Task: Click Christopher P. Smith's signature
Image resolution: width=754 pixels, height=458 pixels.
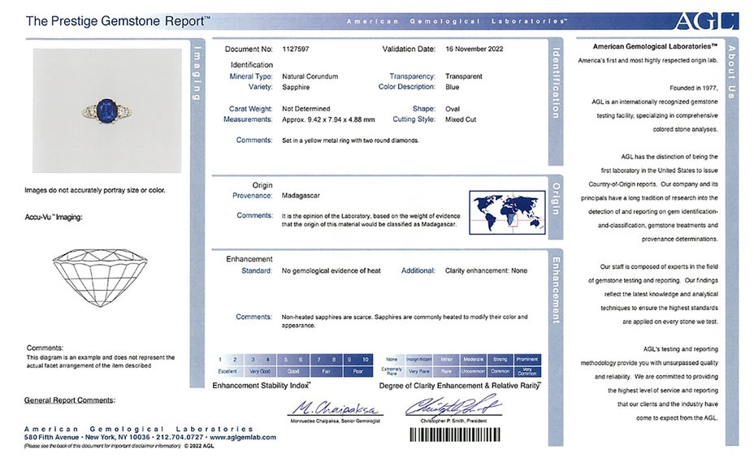Action: 453,406
